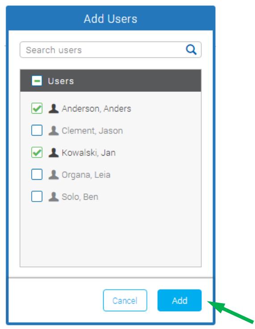Select the Organa, Leia name label

[86, 175]
